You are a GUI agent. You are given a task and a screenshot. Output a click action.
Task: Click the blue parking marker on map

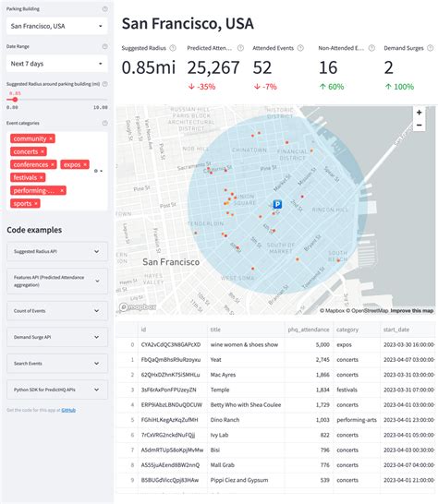coord(277,204)
